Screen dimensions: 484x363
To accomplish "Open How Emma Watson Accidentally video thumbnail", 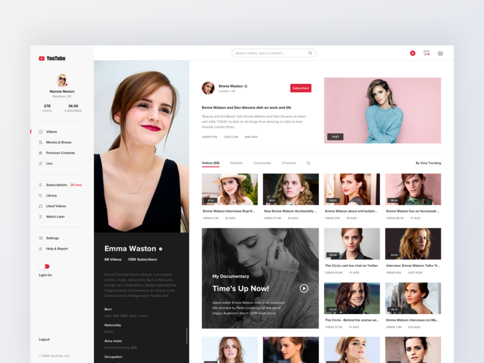I will coord(291,189).
